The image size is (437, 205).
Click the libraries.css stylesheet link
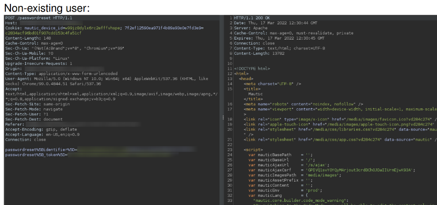340,129
